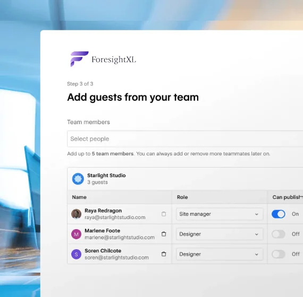Click the Add guests from your team heading

(x=133, y=97)
